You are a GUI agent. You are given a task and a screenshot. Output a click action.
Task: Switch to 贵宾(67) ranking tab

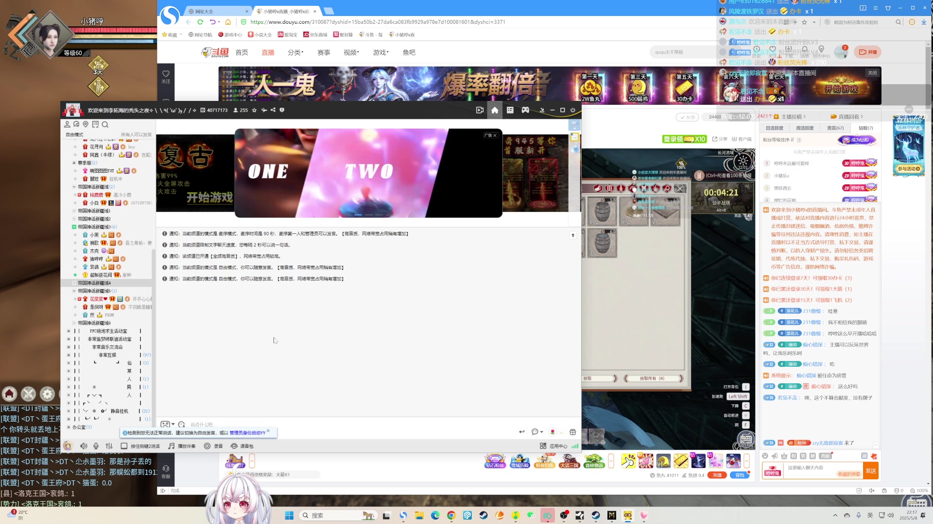(x=835, y=128)
